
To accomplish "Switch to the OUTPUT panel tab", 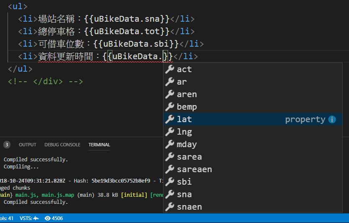I will click(x=28, y=145).
